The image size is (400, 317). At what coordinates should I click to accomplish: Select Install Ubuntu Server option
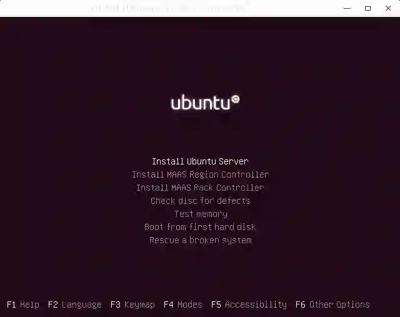(200, 161)
